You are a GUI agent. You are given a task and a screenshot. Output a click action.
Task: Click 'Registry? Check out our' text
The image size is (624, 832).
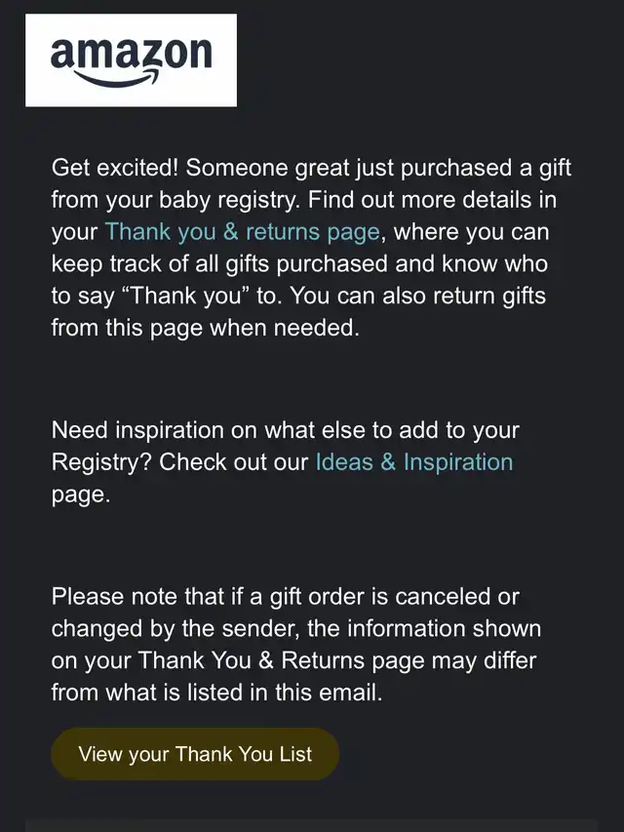point(179,461)
